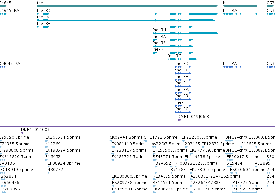
Task: Click the 324652 feature label
Action: [x=163, y=163]
